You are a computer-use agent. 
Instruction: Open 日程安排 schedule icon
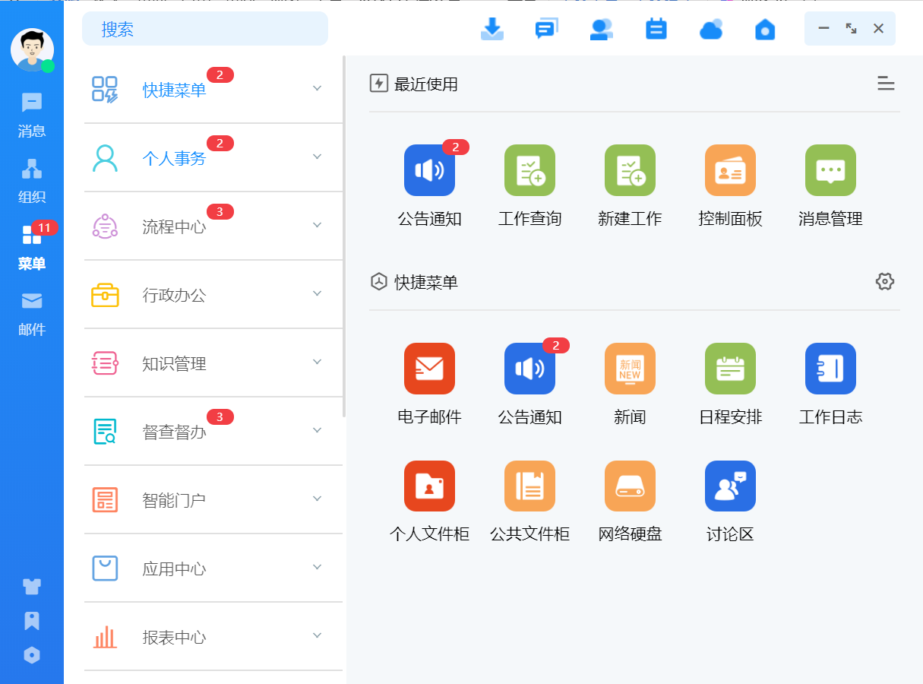pyautogui.click(x=730, y=369)
